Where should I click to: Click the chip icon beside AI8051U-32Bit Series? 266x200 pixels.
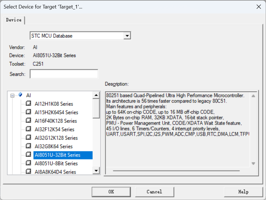coord(28,154)
